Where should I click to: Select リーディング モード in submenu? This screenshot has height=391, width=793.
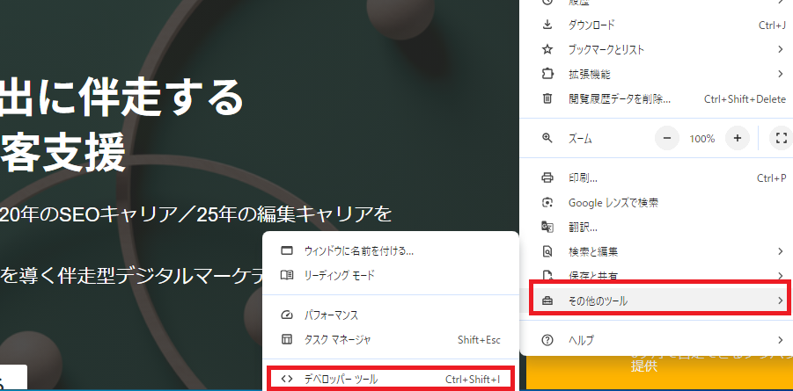tap(392, 275)
